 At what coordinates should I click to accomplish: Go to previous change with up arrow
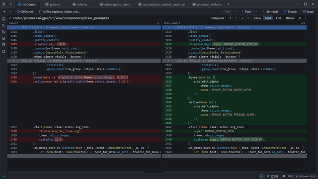tap(237, 18)
